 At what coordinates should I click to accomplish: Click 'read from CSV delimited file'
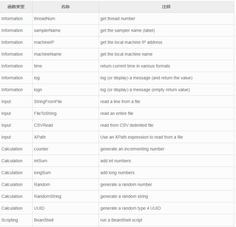(127, 125)
